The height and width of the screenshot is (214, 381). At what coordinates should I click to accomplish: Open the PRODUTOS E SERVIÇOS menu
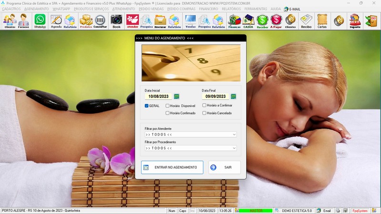91,9
